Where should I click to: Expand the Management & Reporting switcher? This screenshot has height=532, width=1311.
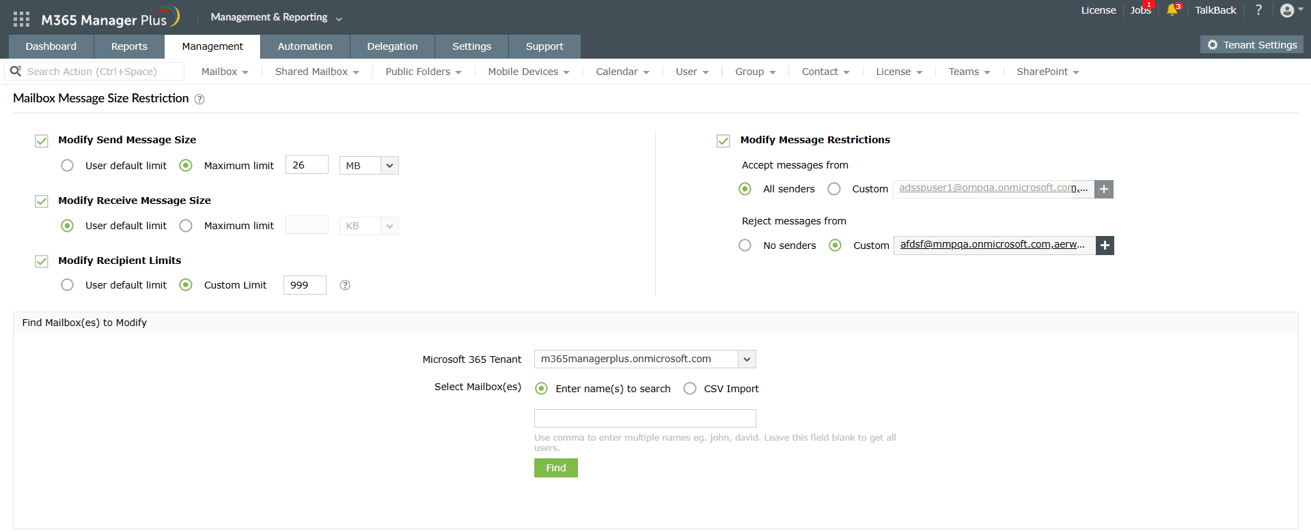[277, 18]
